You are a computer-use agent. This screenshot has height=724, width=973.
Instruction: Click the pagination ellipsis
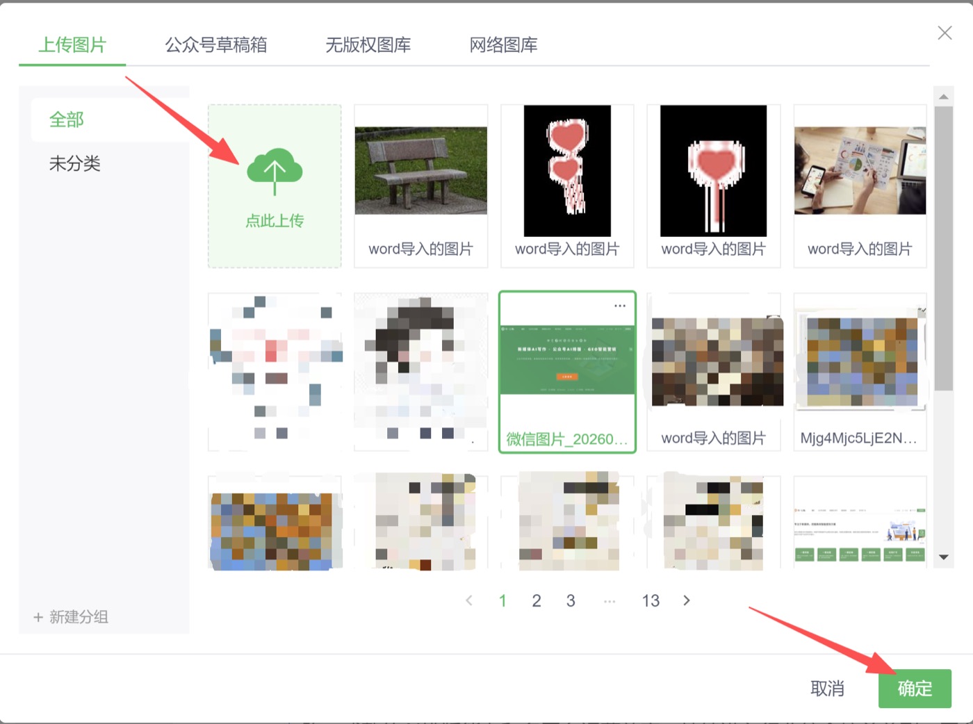click(610, 601)
